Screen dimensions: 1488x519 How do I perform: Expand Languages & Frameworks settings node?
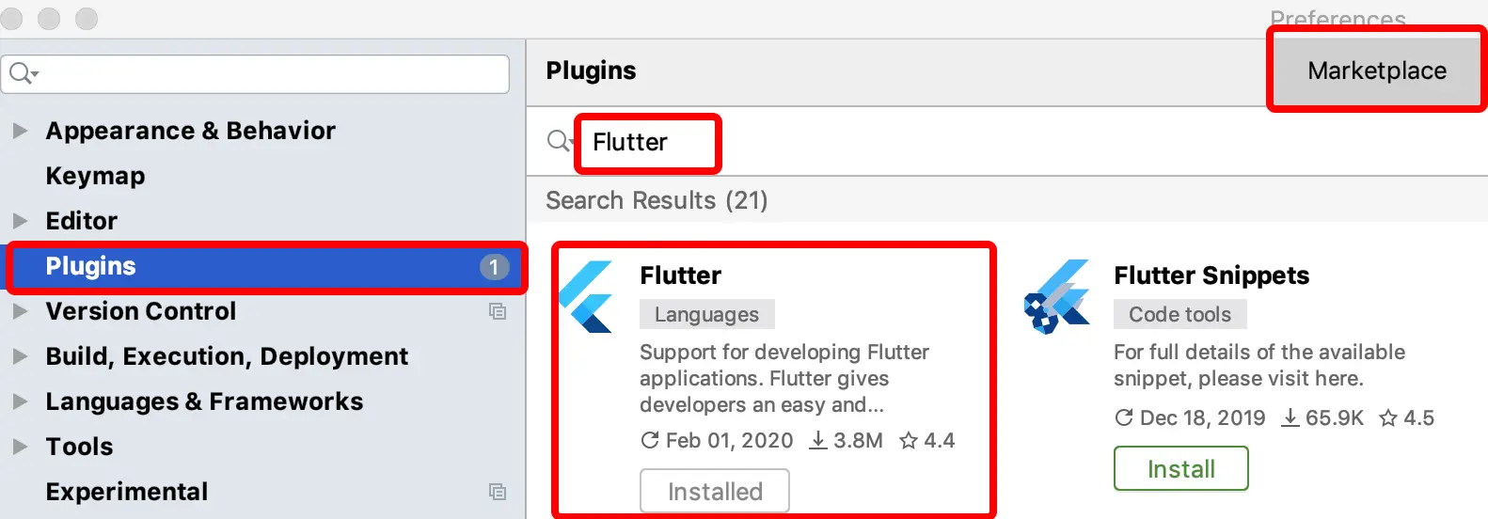20,401
